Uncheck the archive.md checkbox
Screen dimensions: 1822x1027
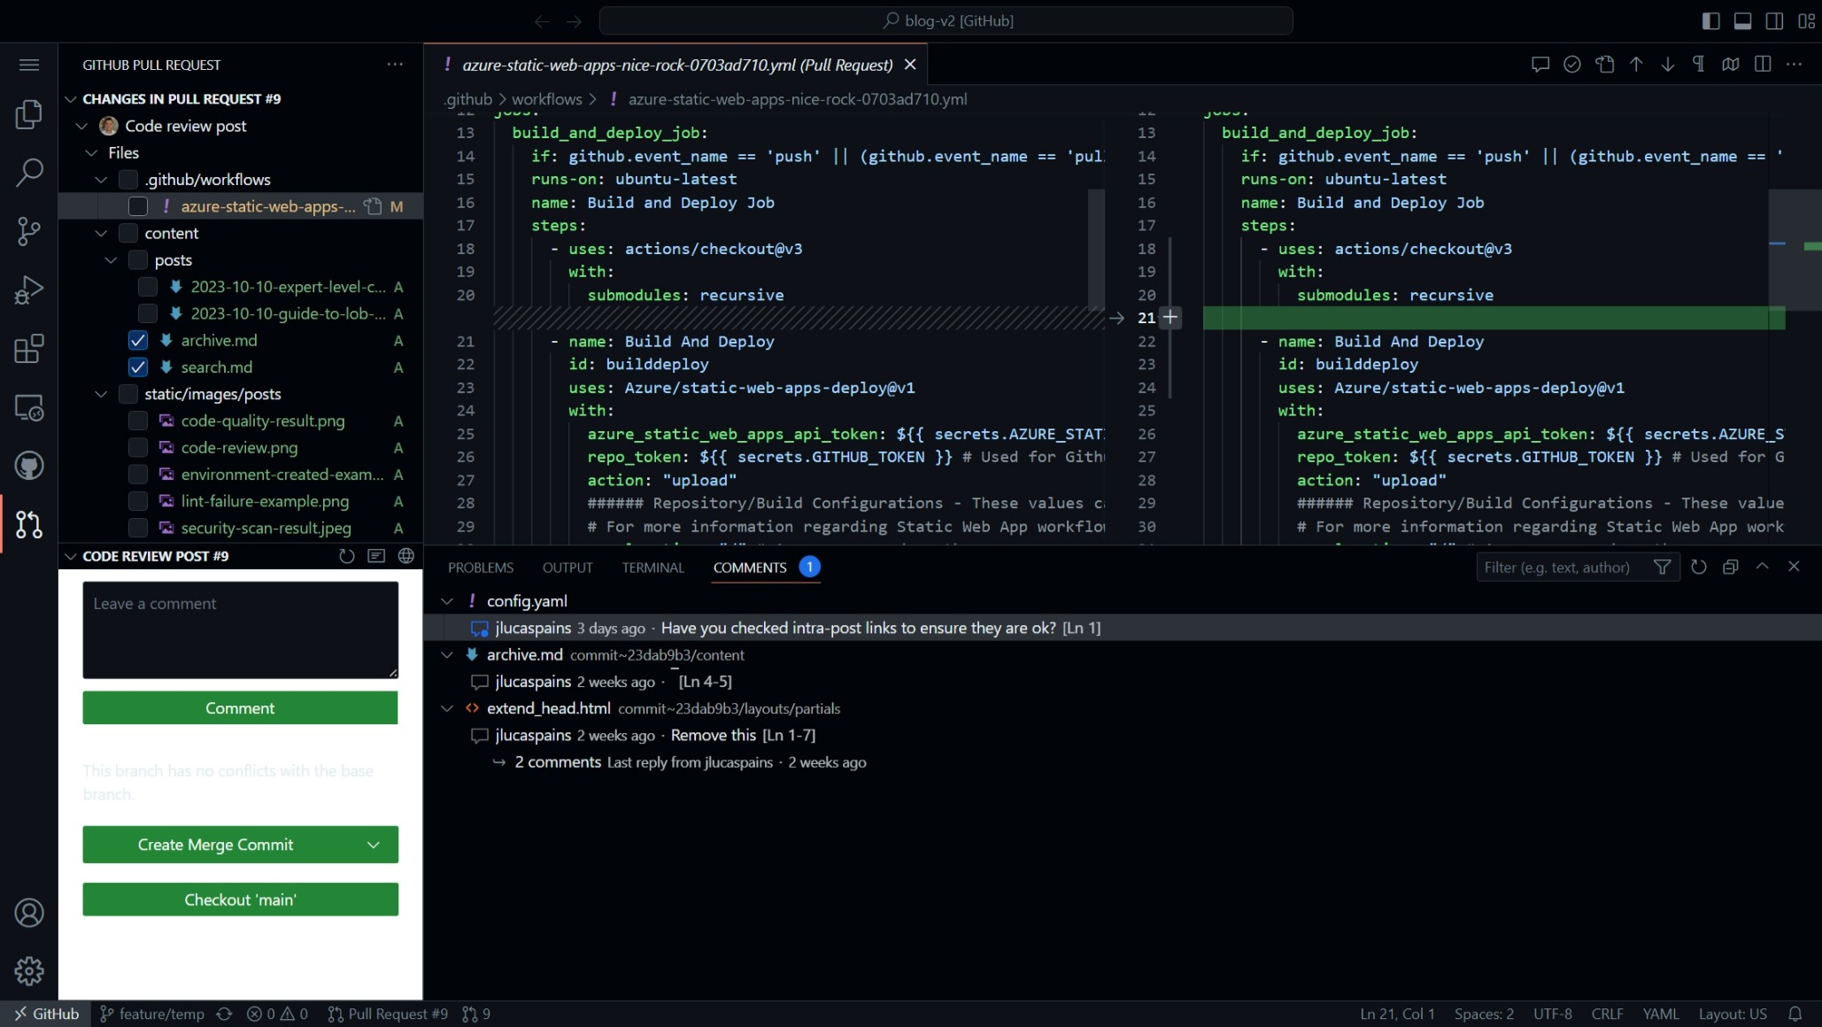pyautogui.click(x=138, y=341)
